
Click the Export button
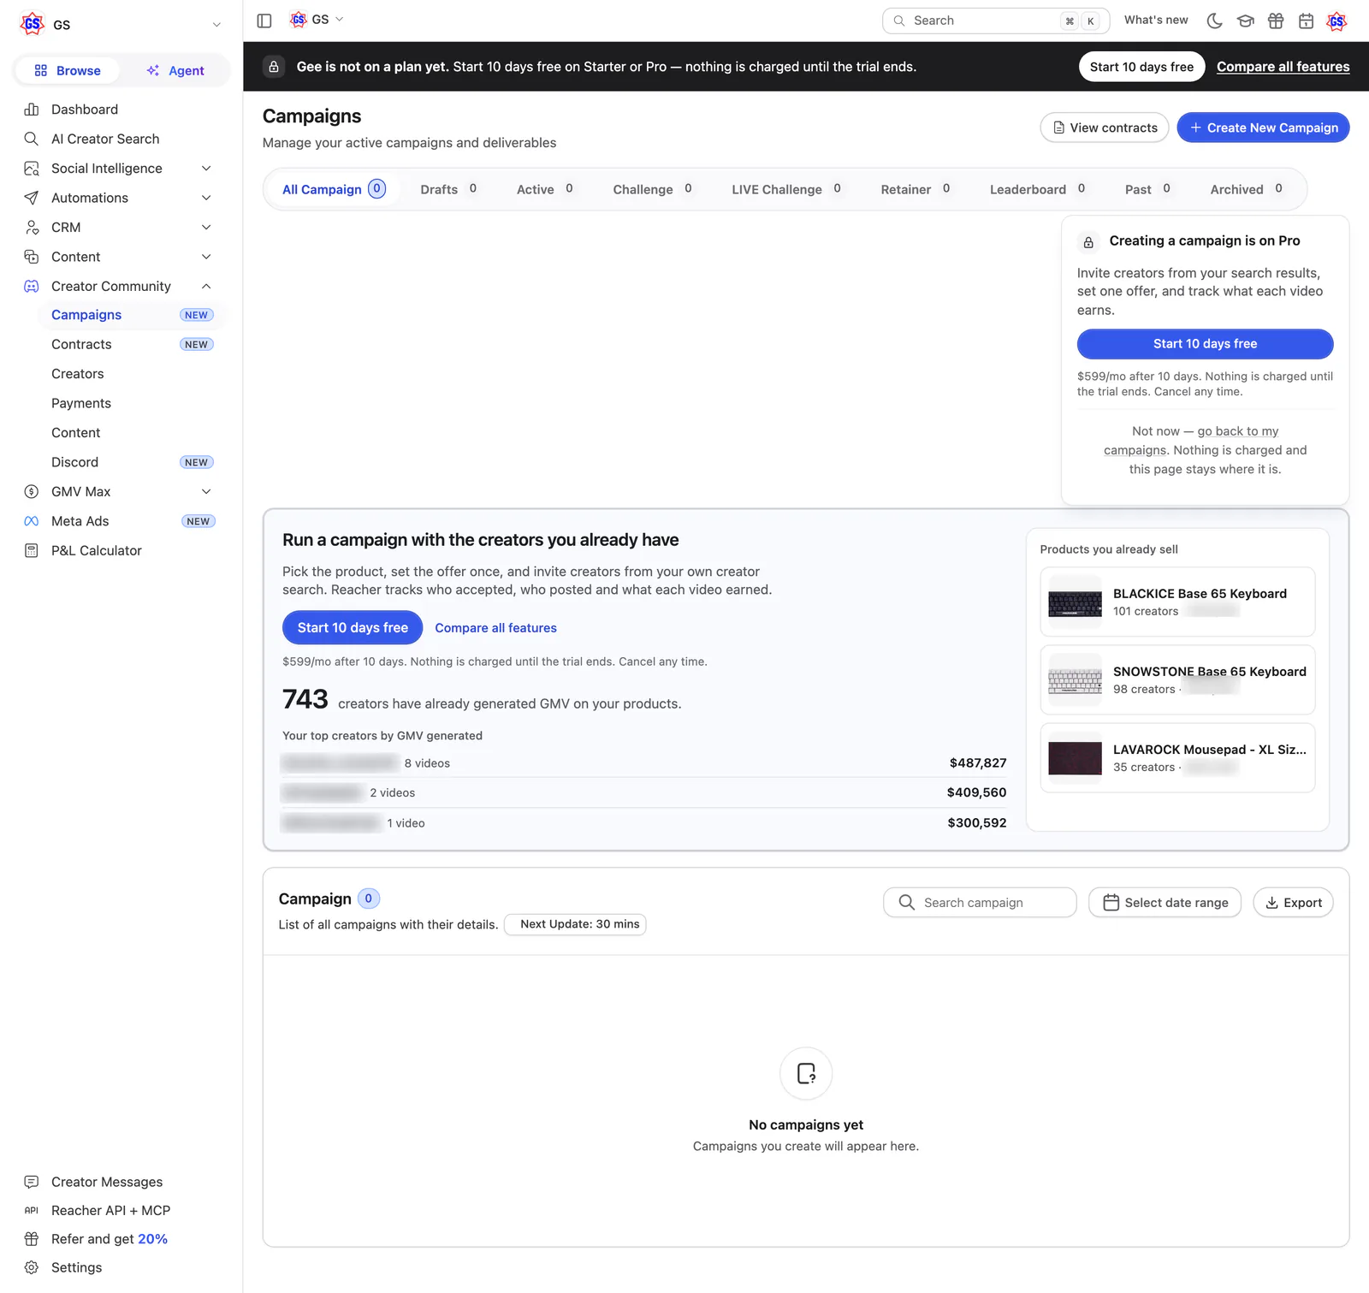coord(1293,903)
